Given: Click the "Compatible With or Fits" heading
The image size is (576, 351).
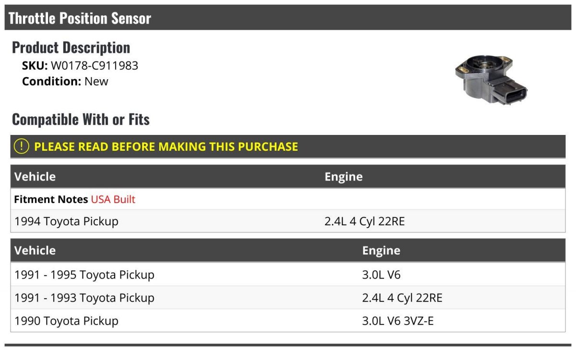Looking at the screenshot, I should coord(81,120).
